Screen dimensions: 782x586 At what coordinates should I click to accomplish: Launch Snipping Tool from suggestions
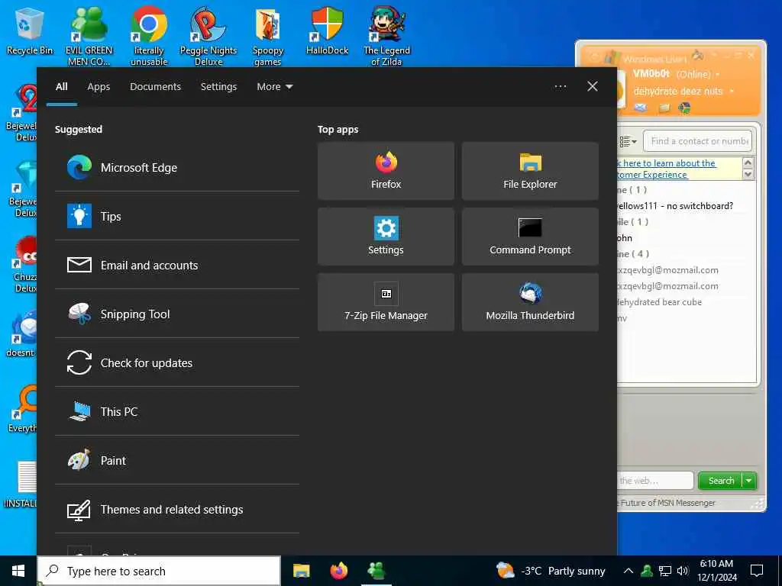point(177,314)
